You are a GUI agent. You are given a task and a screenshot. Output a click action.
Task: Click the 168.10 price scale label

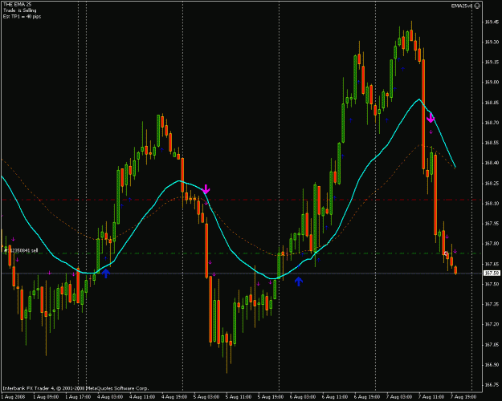coord(492,203)
